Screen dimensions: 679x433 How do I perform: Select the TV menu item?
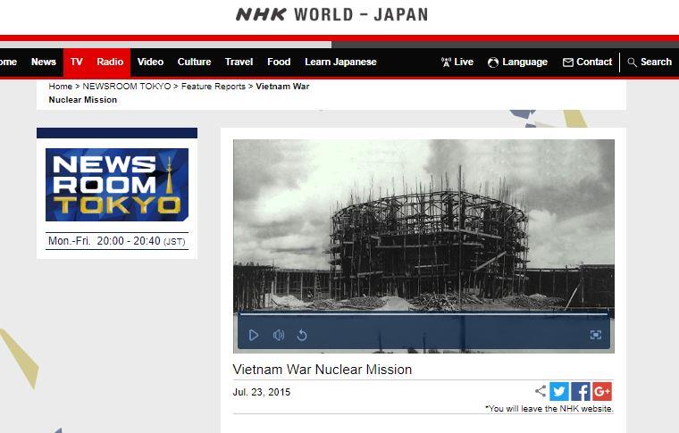point(76,62)
